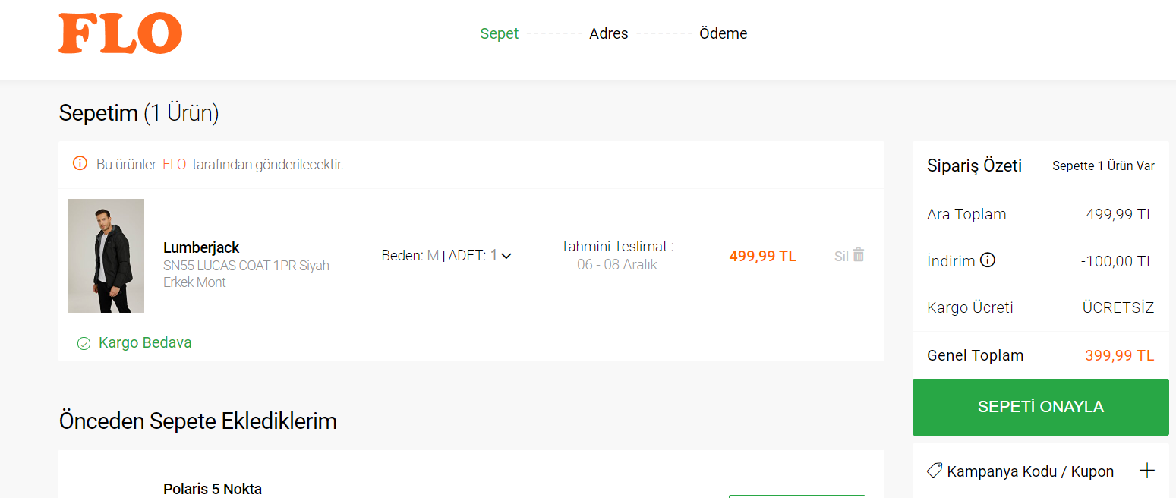
Task: Go to the Adres step
Action: coord(609,33)
